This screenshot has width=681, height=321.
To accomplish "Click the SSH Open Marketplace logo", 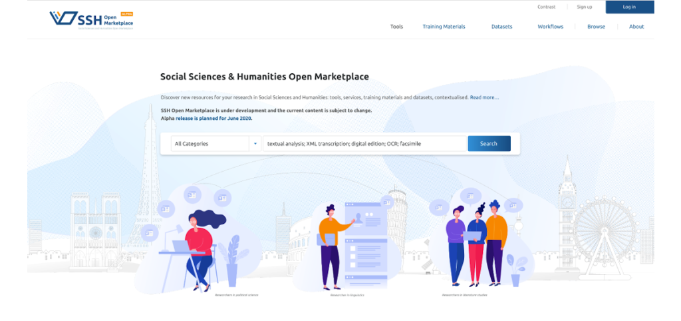I will 91,20.
